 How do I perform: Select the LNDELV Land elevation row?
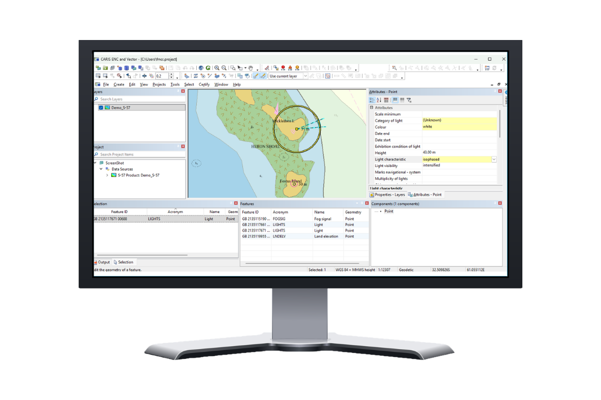coord(305,236)
